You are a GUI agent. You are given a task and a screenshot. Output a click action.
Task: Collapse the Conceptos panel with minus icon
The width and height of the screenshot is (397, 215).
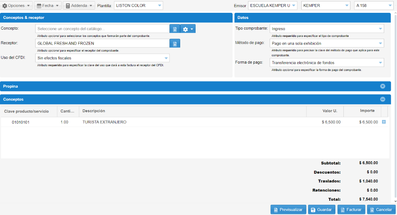(382, 99)
